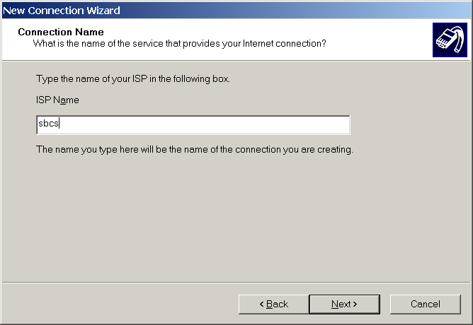This screenshot has height=325, width=473.
Task: Cancel the New Connection Wizard
Action: pos(425,304)
